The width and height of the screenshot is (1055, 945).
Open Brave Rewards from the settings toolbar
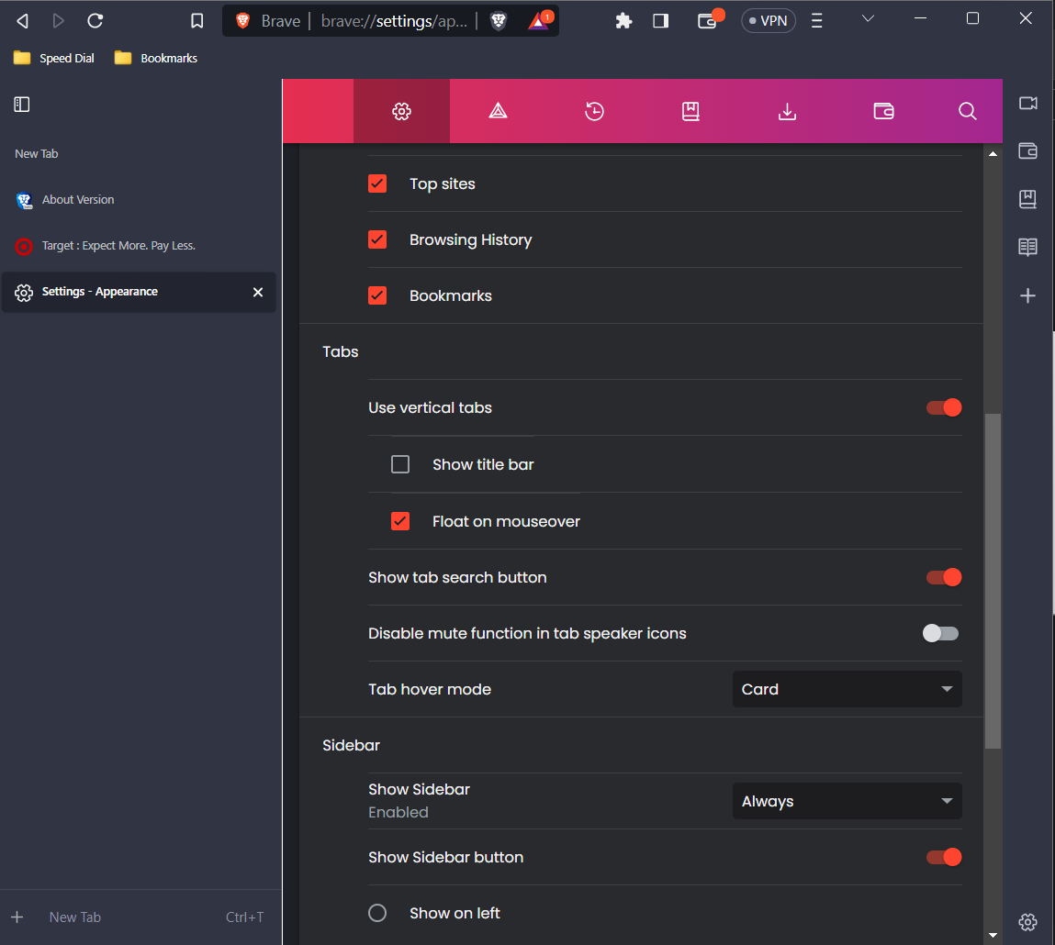(x=498, y=110)
